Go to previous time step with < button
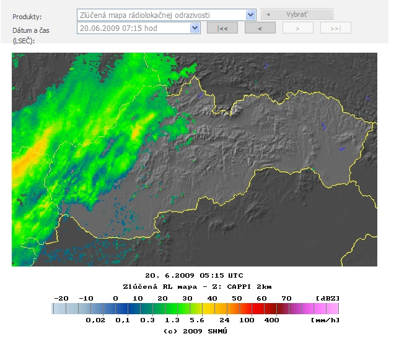This screenshot has width=399, height=339. (260, 28)
